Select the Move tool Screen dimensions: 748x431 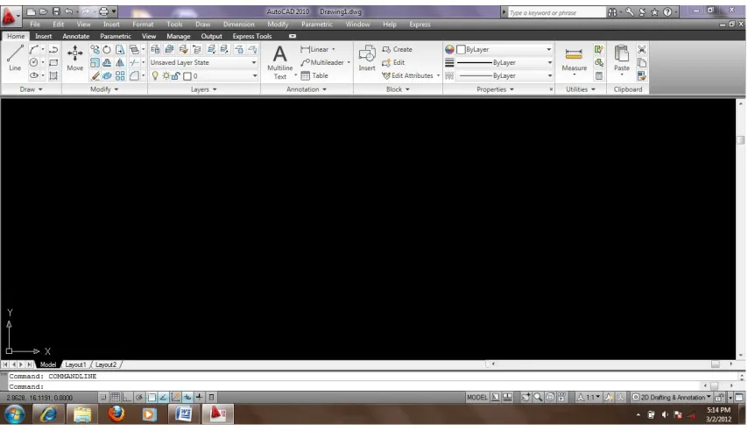pyautogui.click(x=75, y=58)
